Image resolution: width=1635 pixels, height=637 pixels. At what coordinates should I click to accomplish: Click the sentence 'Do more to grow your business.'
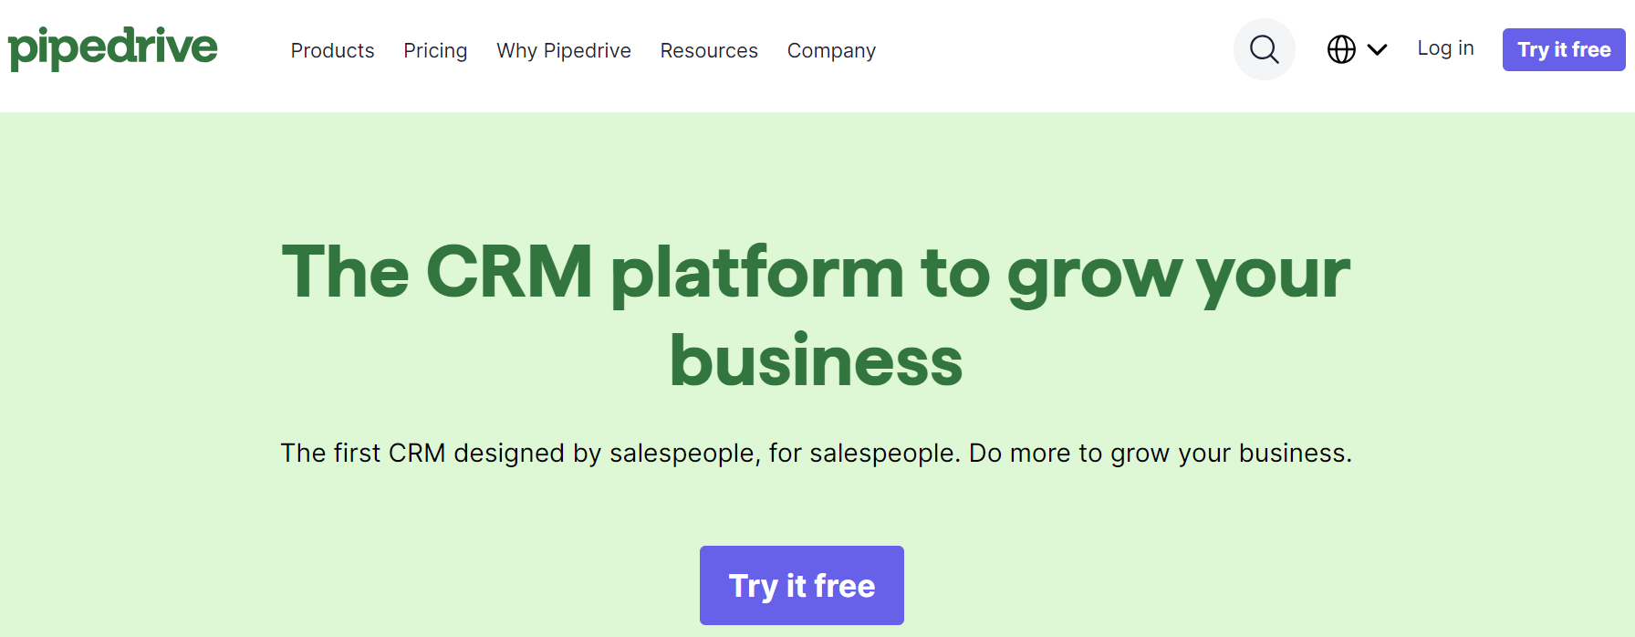[1161, 453]
